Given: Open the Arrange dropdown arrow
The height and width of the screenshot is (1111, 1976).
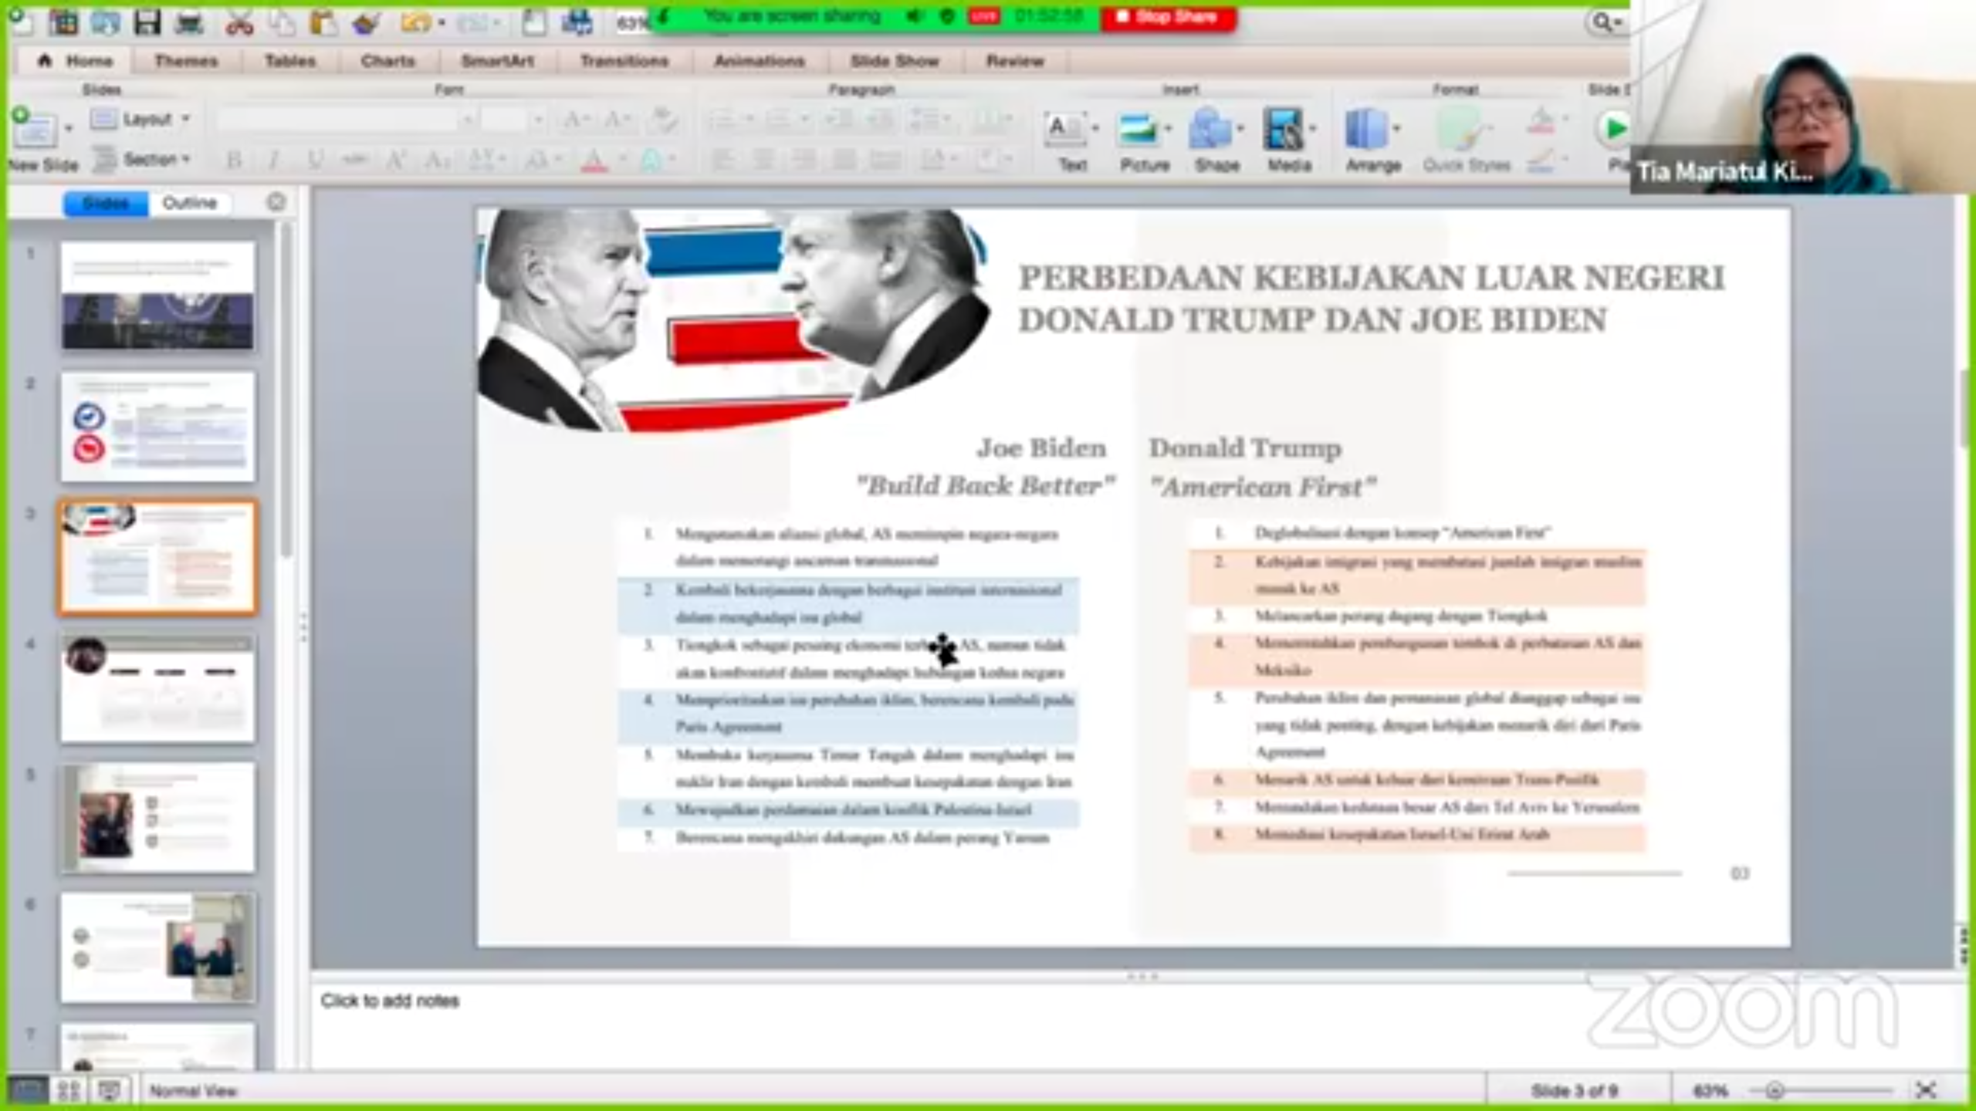Looking at the screenshot, I should pyautogui.click(x=1396, y=128).
